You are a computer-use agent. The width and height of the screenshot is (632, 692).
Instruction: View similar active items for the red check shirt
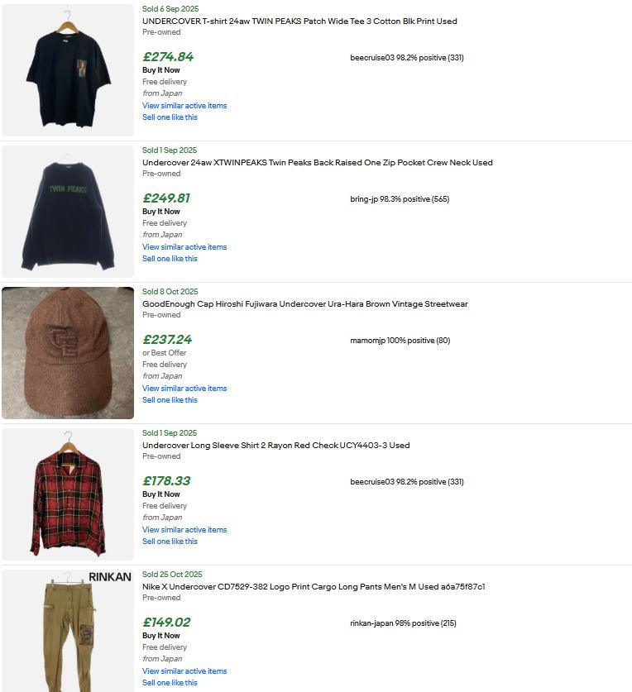click(184, 530)
